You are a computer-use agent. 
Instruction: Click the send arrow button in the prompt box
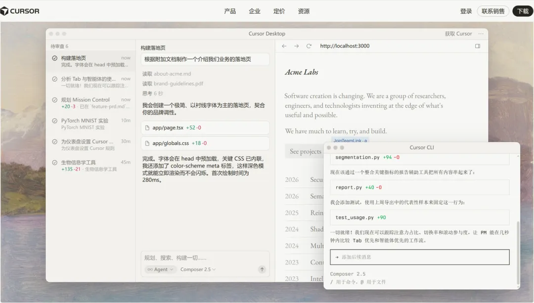click(262, 269)
